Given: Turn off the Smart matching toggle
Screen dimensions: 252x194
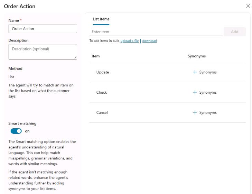Looking at the screenshot, I should pos(16,131).
